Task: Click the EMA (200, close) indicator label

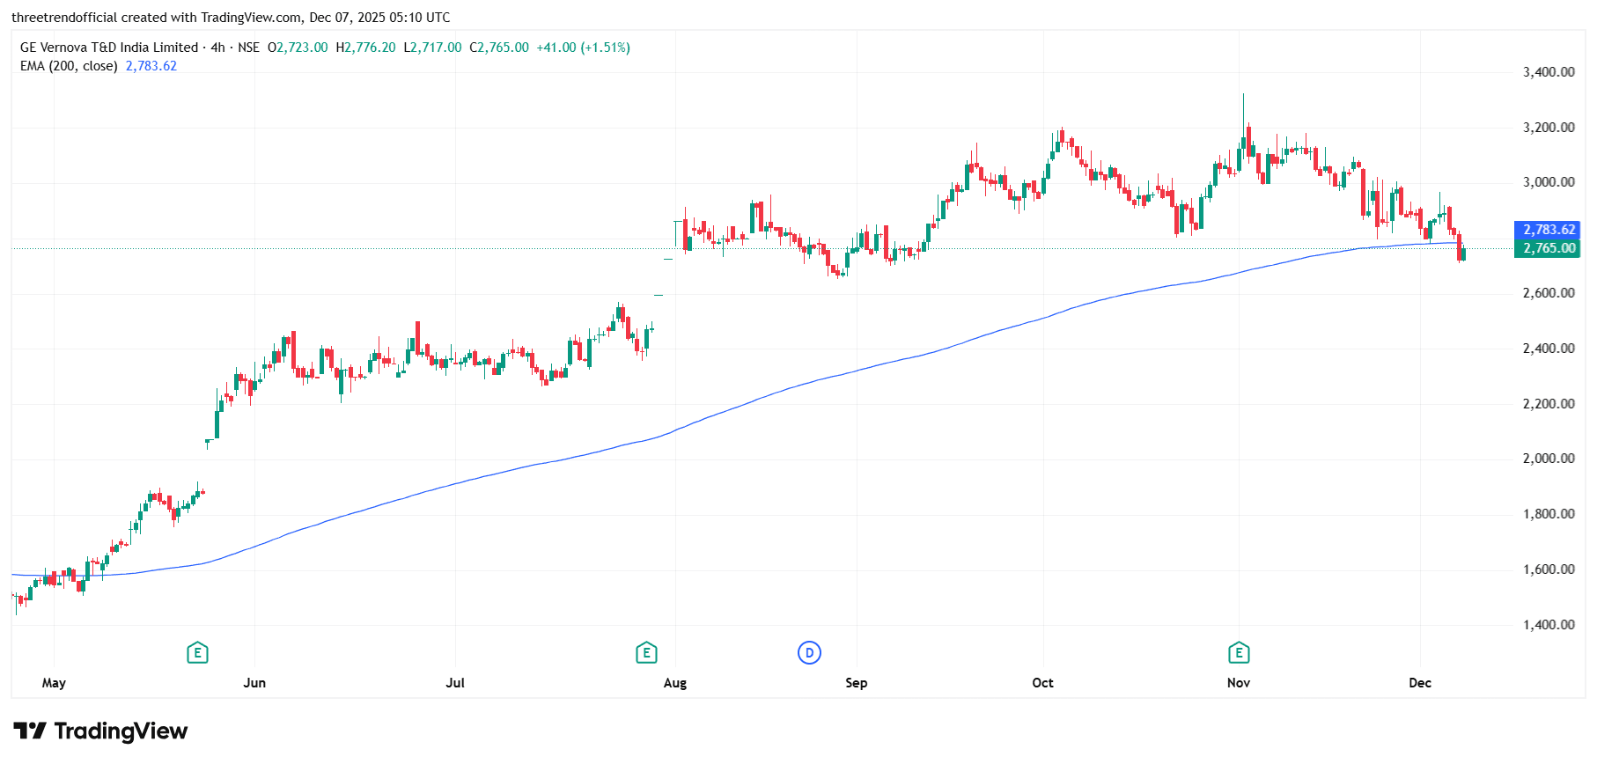Action: click(69, 66)
